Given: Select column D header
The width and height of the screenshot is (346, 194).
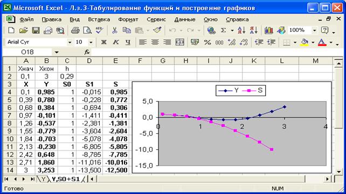Looking at the screenshot, I should pyautogui.click(x=89, y=61).
